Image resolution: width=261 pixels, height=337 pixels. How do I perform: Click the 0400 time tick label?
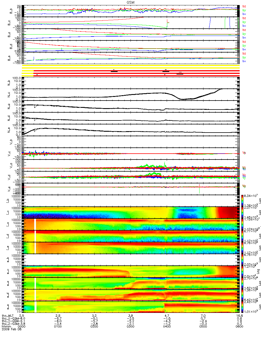(x=167, y=327)
